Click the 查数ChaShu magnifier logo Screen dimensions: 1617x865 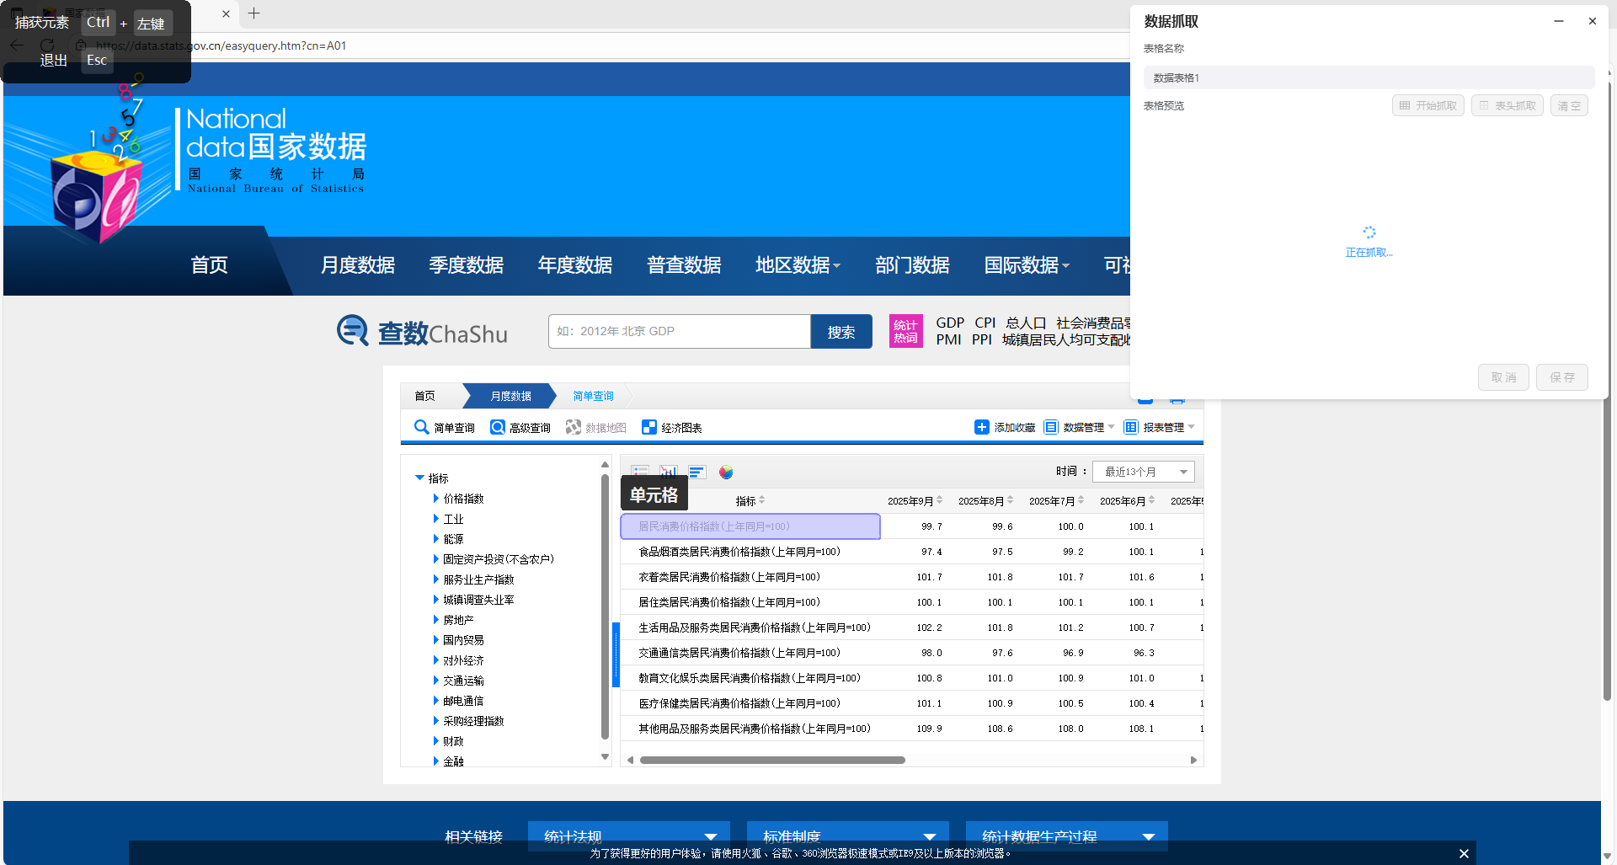(x=353, y=330)
